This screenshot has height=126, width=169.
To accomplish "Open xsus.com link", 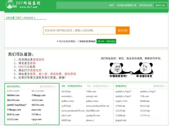I will 36,110.
